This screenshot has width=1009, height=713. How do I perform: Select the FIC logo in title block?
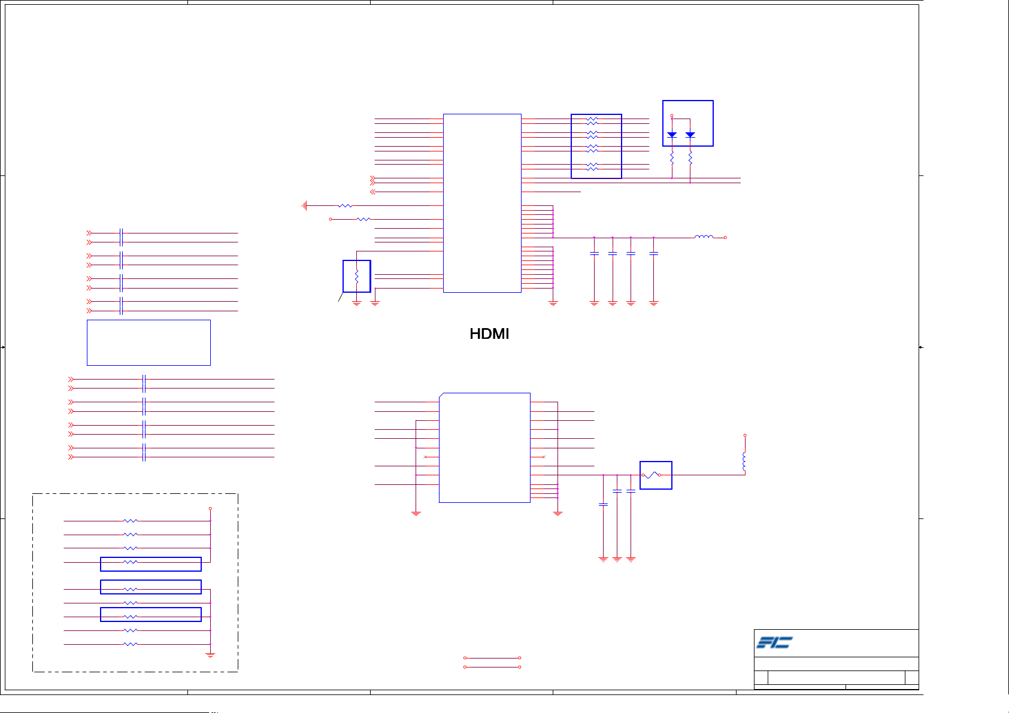(774, 642)
